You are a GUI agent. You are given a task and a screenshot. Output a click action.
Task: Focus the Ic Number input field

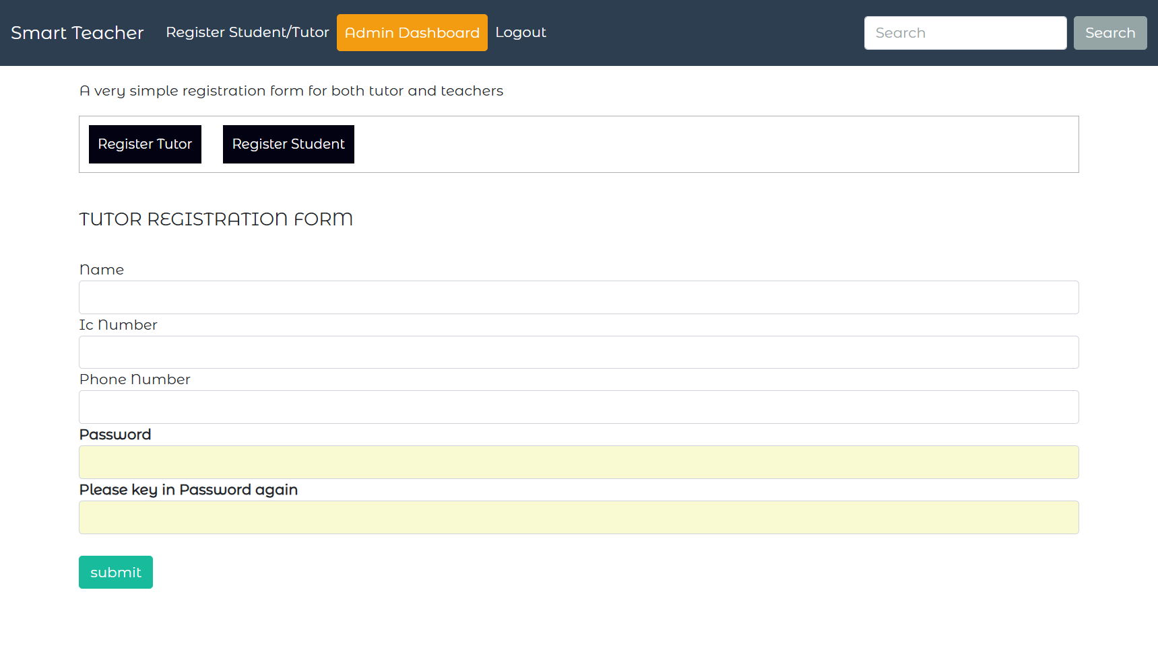coord(578,353)
